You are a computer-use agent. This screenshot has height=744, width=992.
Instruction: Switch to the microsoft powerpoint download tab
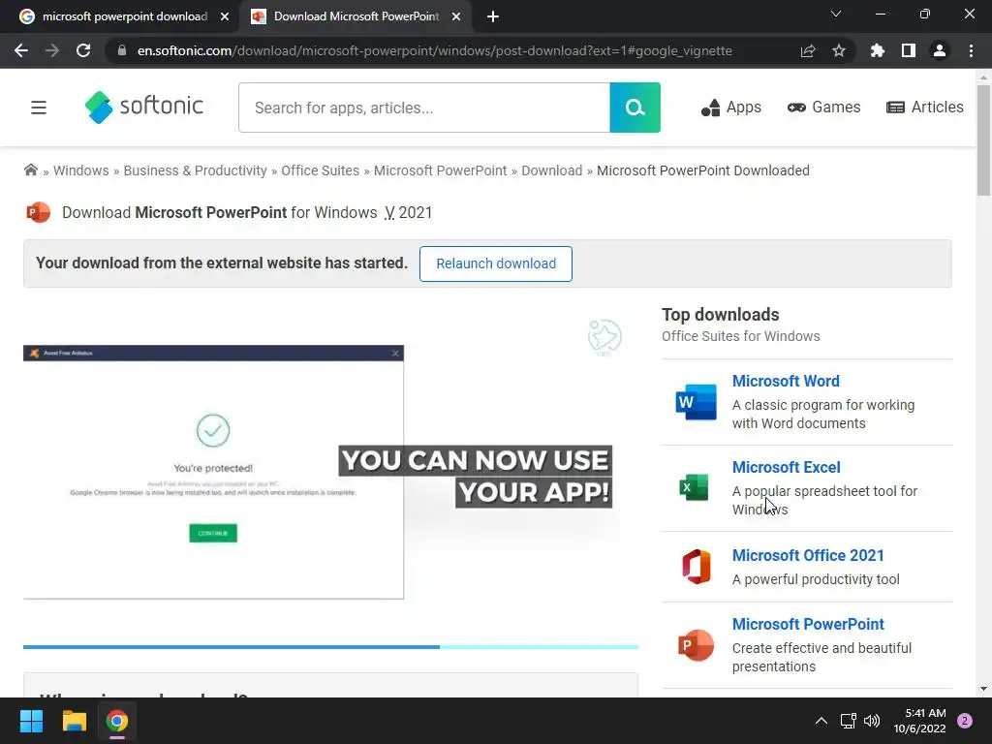[125, 16]
